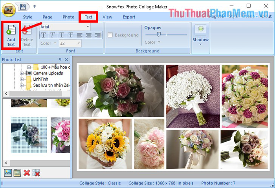This screenshot has height=188, width=275.
Task: Maximize the SnowFox window
Action: [x=249, y=6]
